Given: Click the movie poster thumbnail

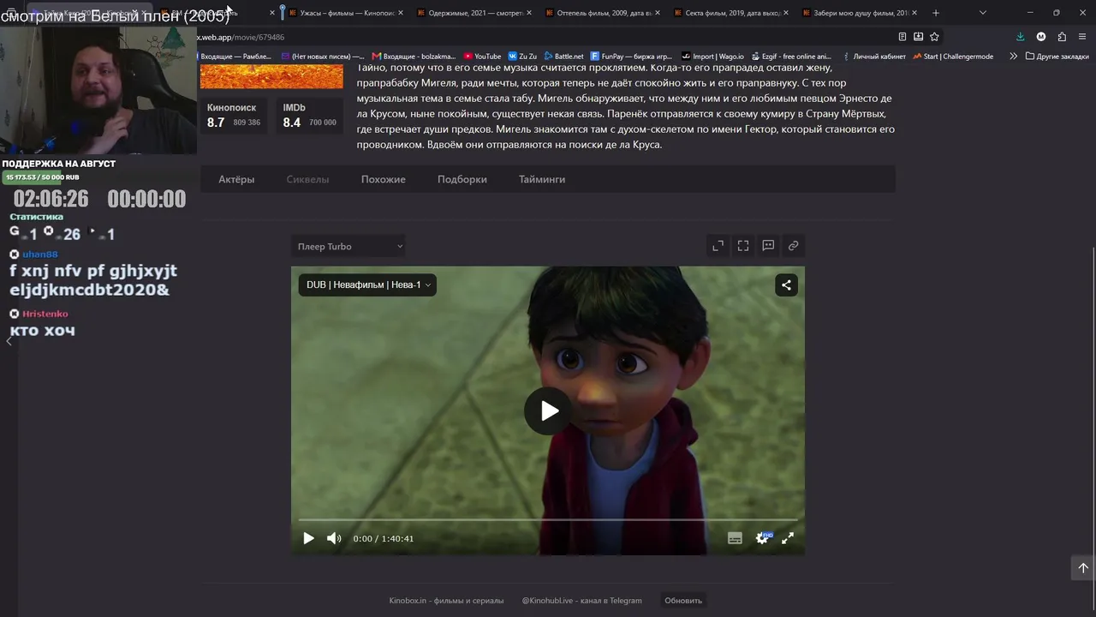Looking at the screenshot, I should (271, 76).
